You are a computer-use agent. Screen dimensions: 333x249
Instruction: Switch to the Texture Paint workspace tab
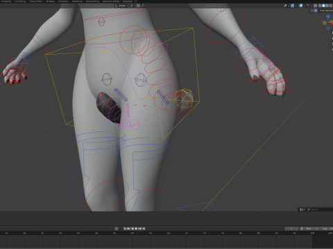(36, 1)
